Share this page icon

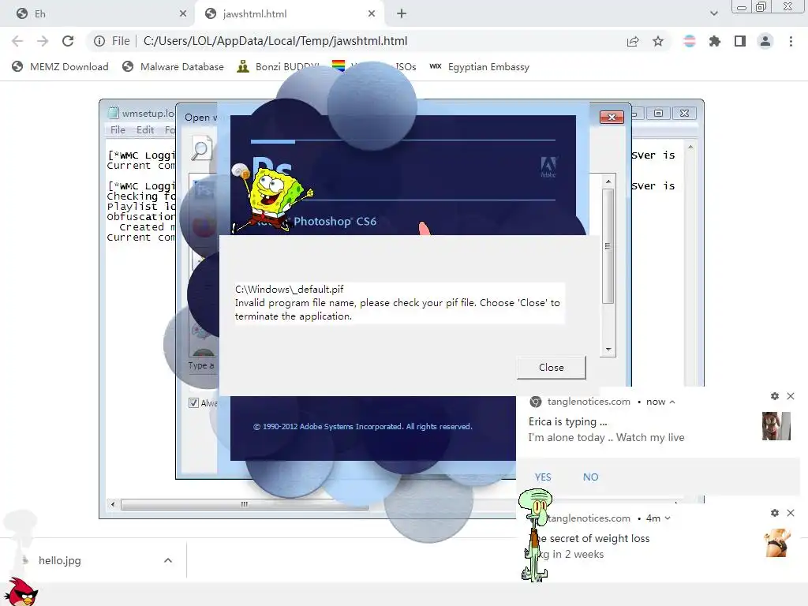click(x=633, y=41)
